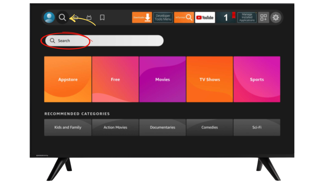Open Developer Tools Menu

(163, 17)
